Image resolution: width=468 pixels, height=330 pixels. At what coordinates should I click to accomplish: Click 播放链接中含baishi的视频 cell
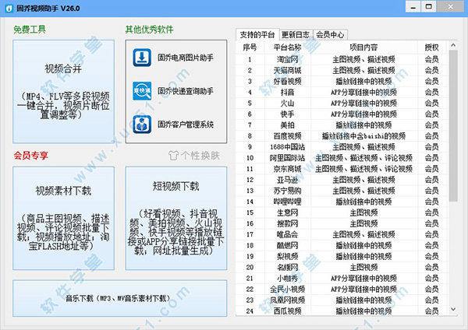[363, 136]
